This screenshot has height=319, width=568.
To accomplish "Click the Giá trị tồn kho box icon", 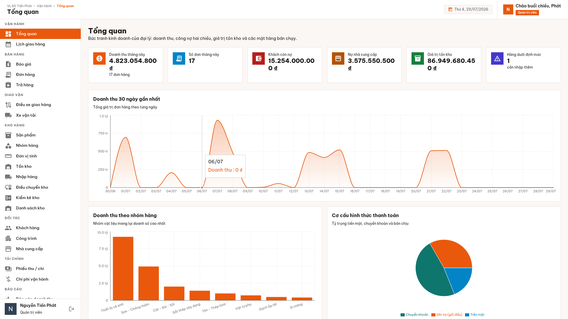I will (418, 58).
